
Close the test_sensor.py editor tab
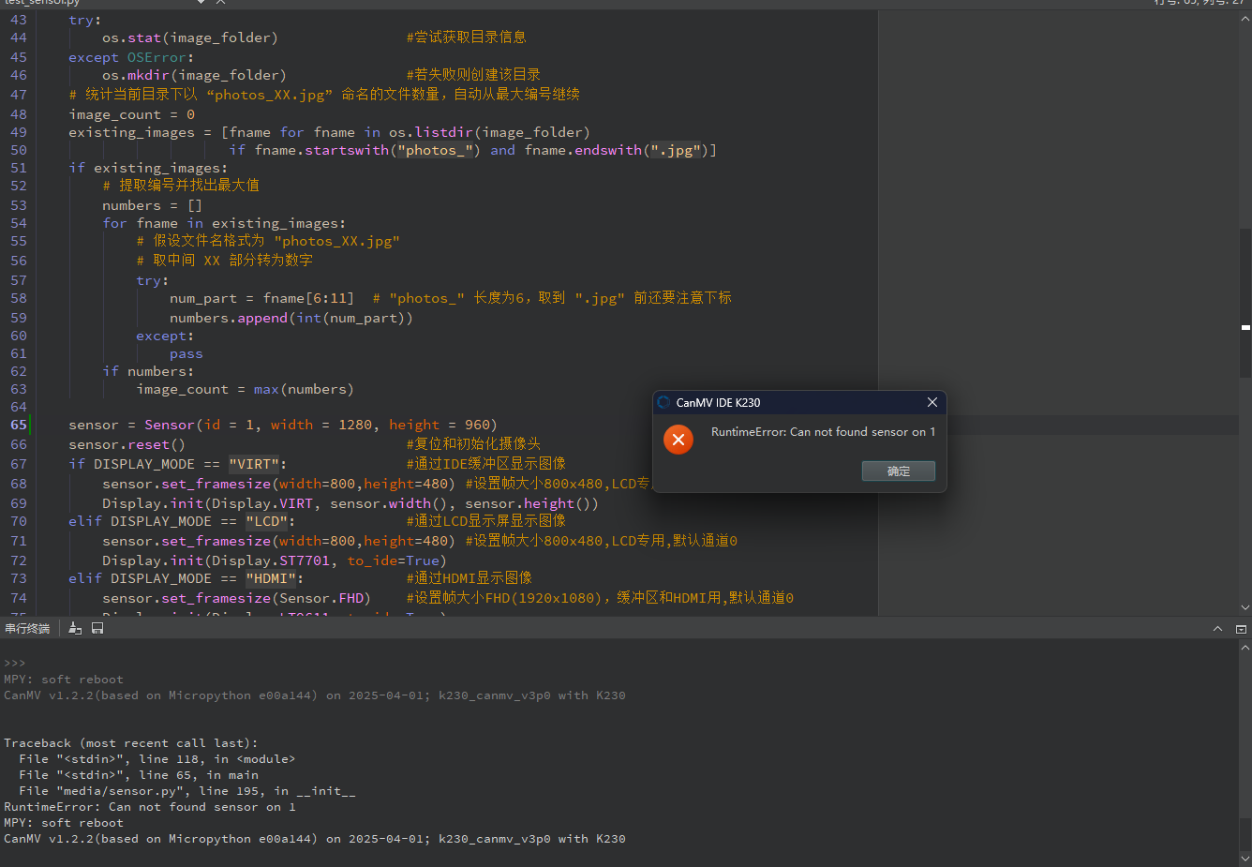(220, 3)
